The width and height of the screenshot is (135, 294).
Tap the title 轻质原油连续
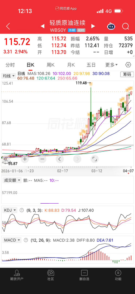point(67,23)
